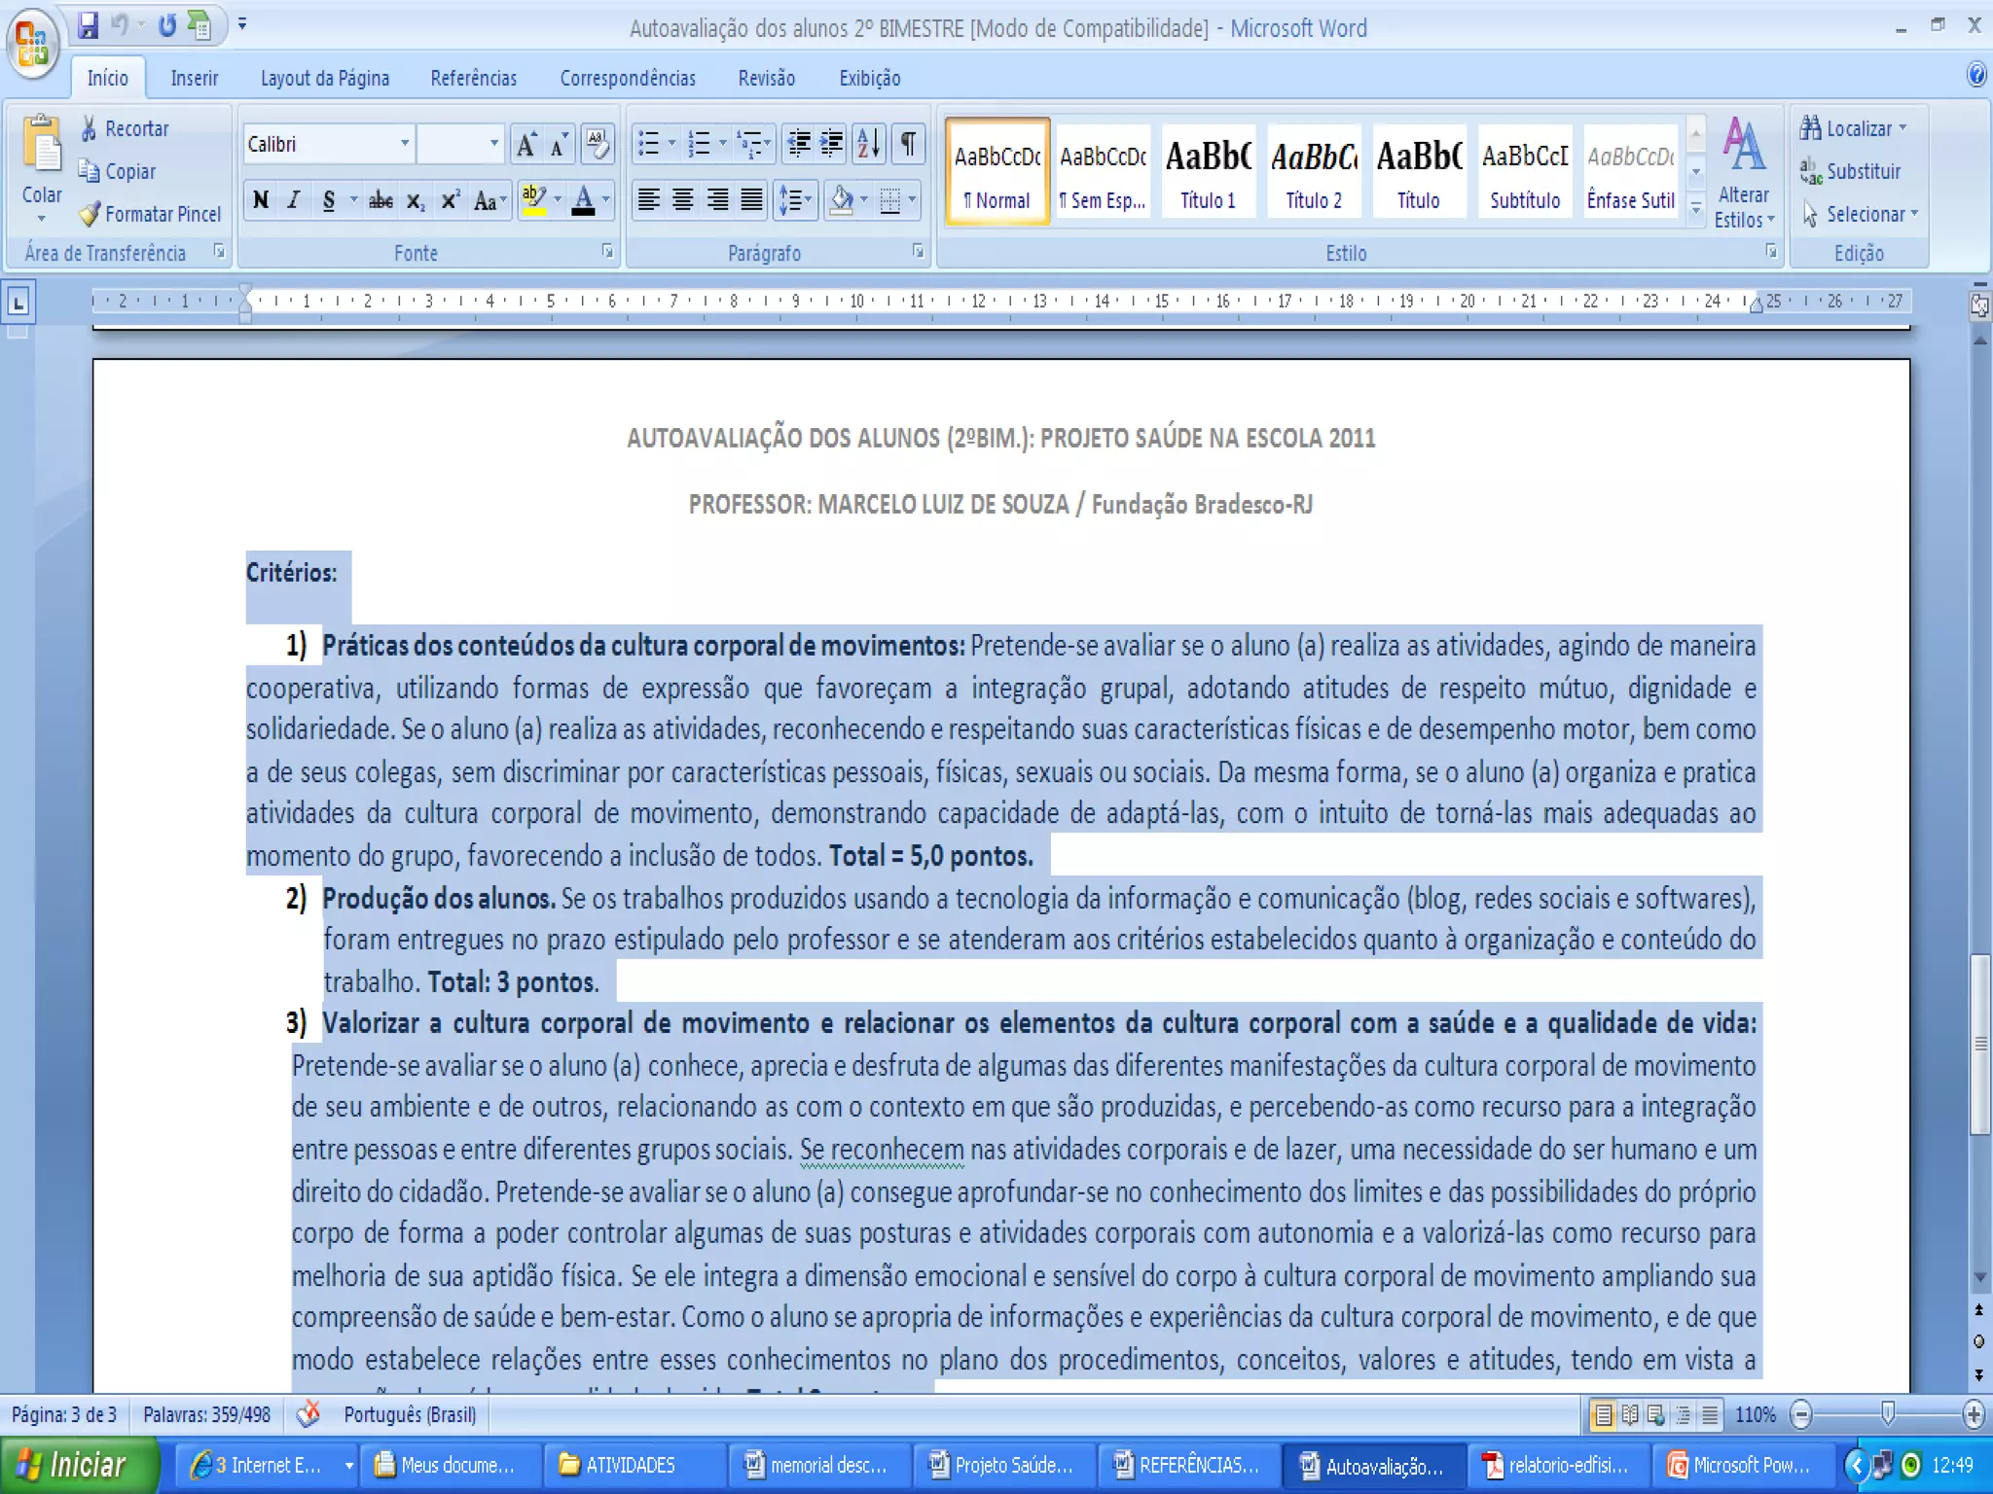The height and width of the screenshot is (1494, 1993).
Task: Toggle superscript formatting
Action: pyautogui.click(x=450, y=200)
